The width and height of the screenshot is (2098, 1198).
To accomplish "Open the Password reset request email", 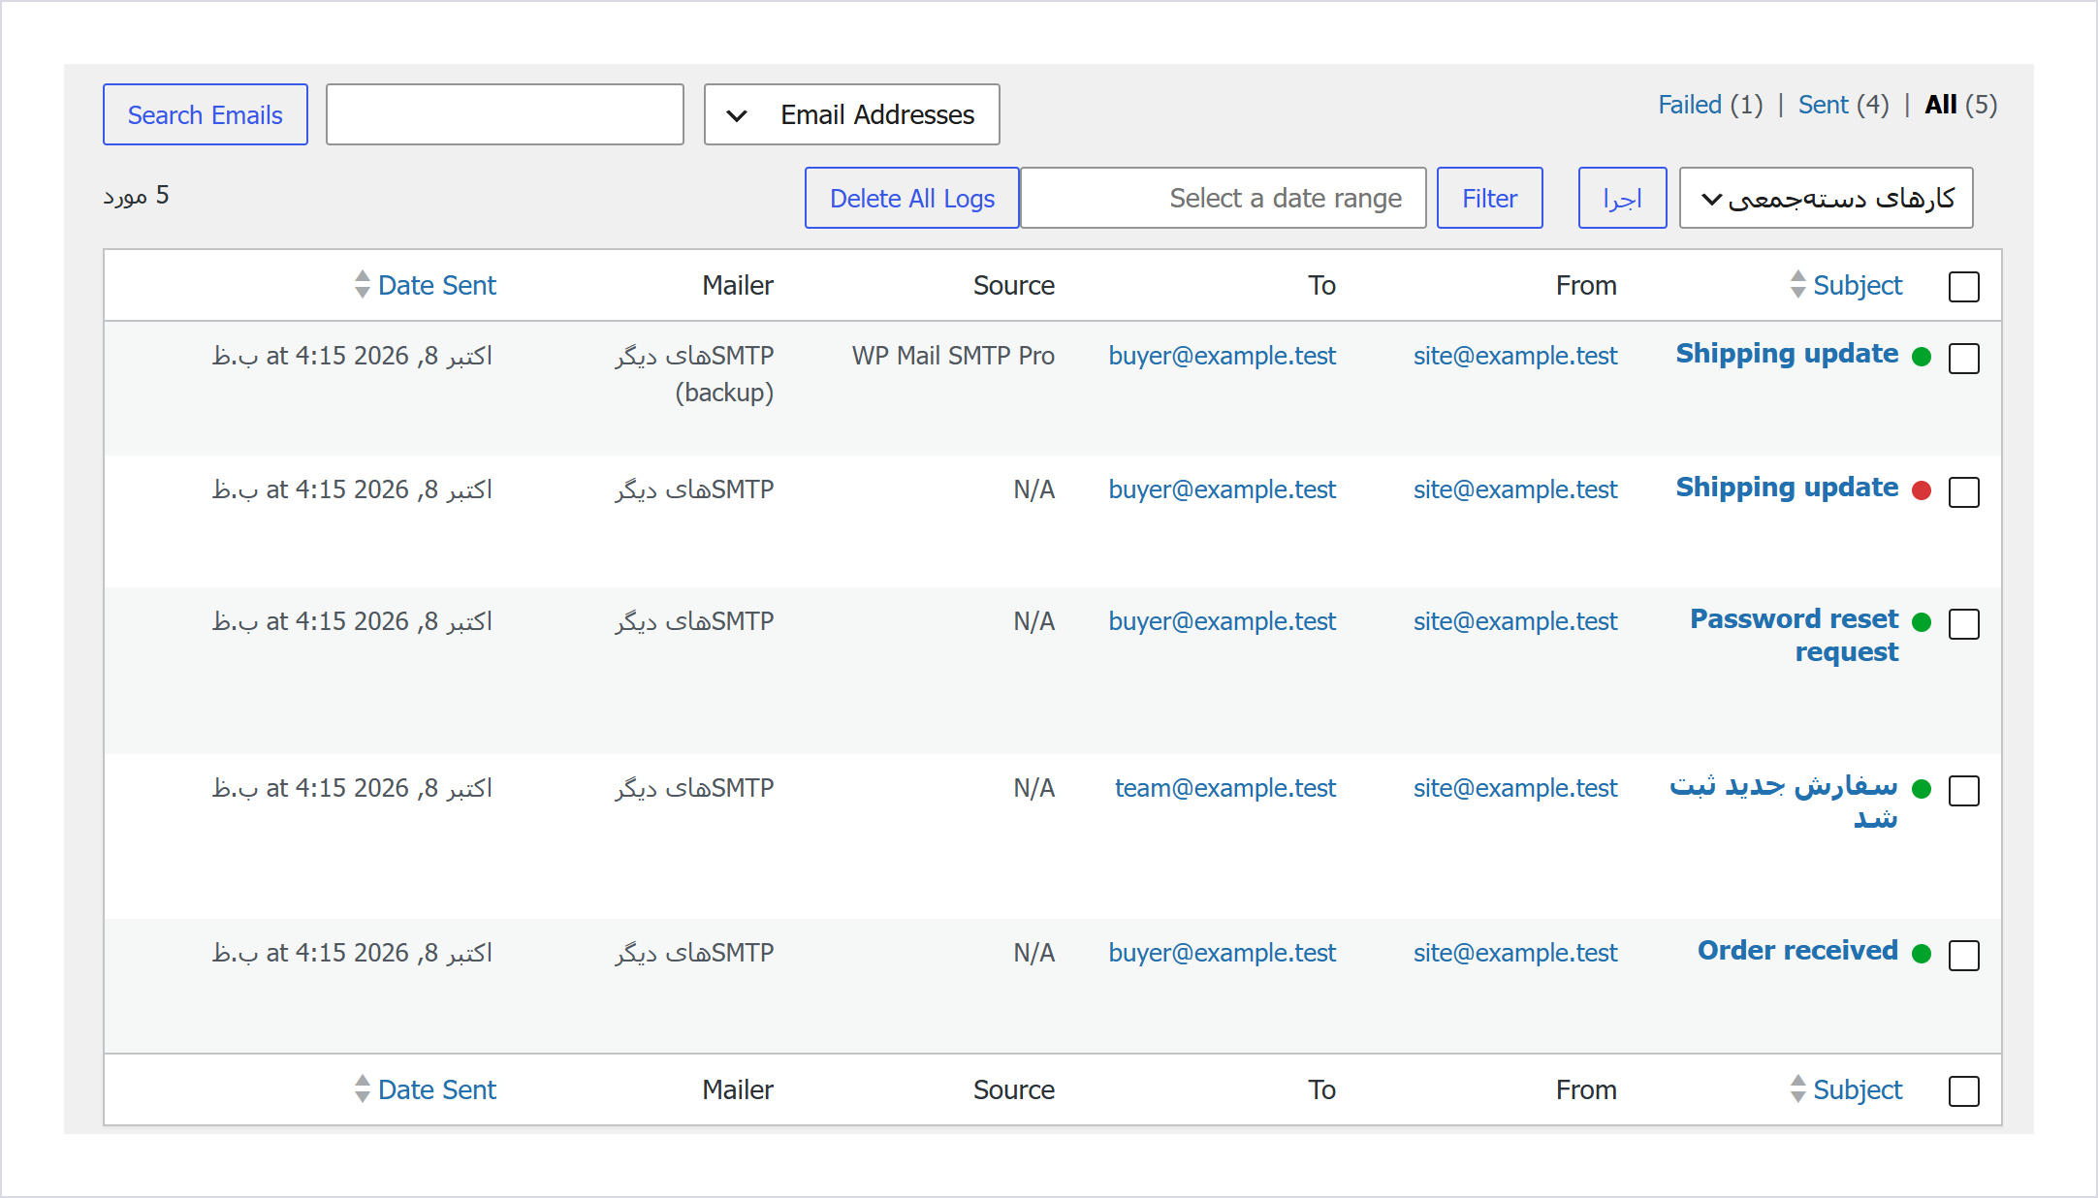I will pyautogui.click(x=1795, y=636).
